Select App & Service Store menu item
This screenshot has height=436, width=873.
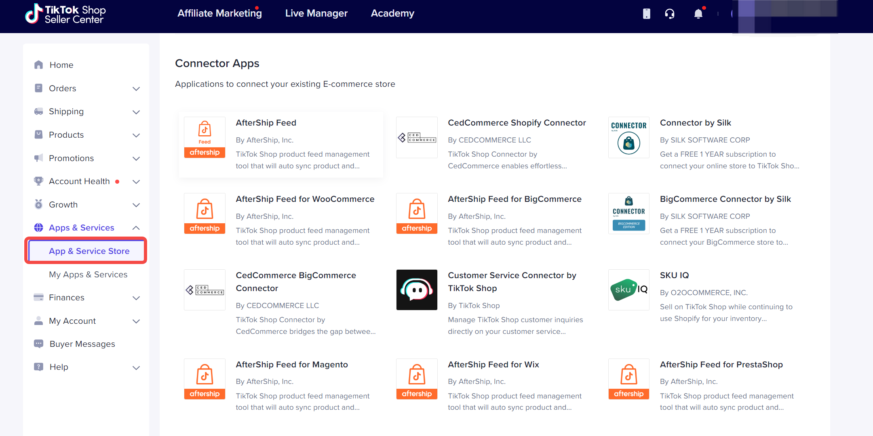(86, 251)
